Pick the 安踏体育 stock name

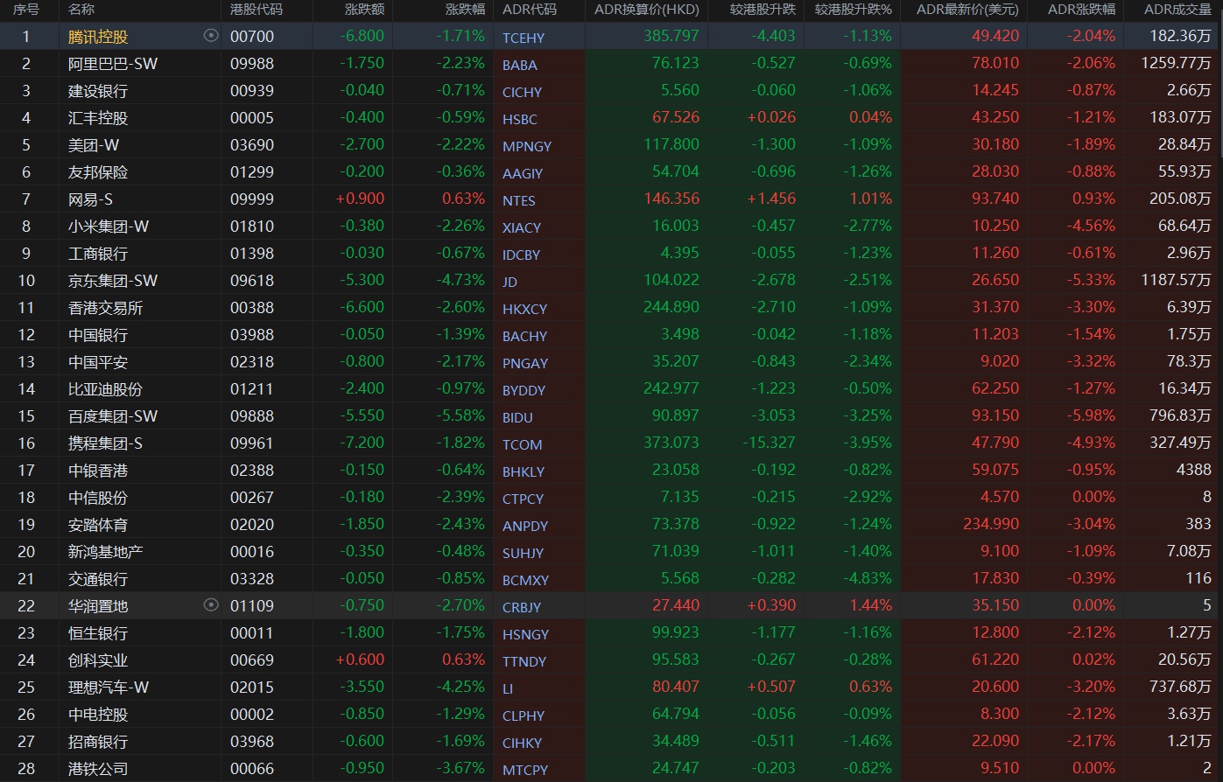(98, 525)
